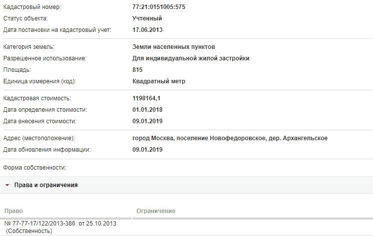This screenshot has width=373, height=236.
Task: Click the Право column header
Action: [x=14, y=211]
